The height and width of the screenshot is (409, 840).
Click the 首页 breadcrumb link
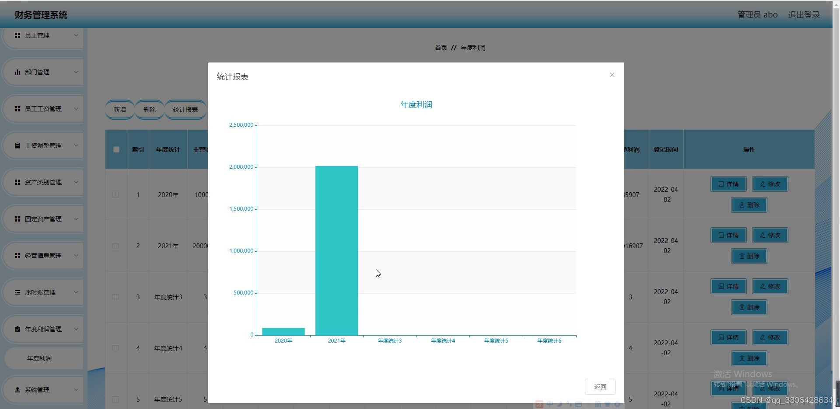(x=441, y=48)
